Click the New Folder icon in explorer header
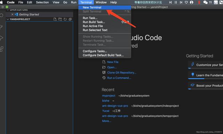Image resolution: width=223 pixels, height=134 pixels. point(60,19)
